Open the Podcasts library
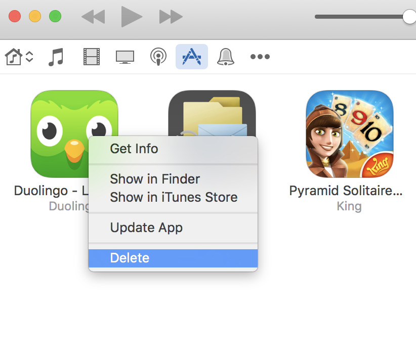The height and width of the screenshot is (360, 416). 158,57
